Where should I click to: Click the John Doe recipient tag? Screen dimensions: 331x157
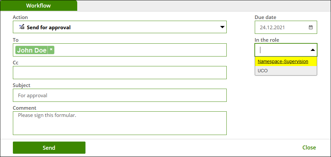click(x=32, y=50)
